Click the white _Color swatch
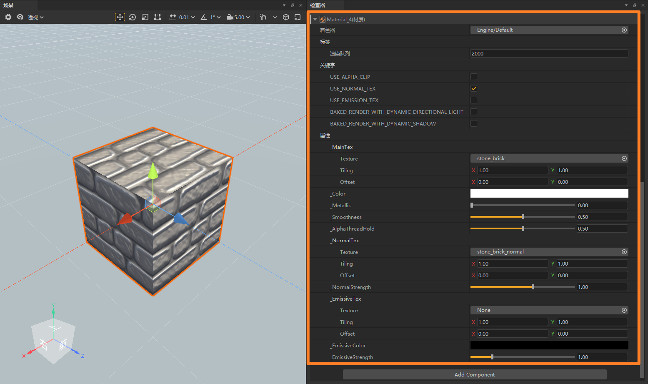This screenshot has height=384, width=648. tap(549, 193)
